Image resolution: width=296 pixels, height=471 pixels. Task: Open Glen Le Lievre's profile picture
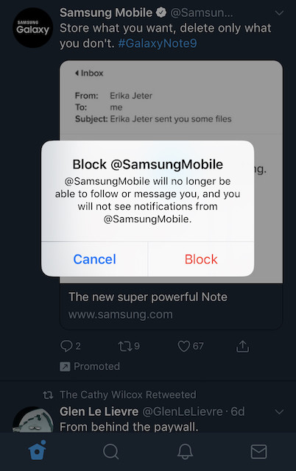pyautogui.click(x=32, y=419)
